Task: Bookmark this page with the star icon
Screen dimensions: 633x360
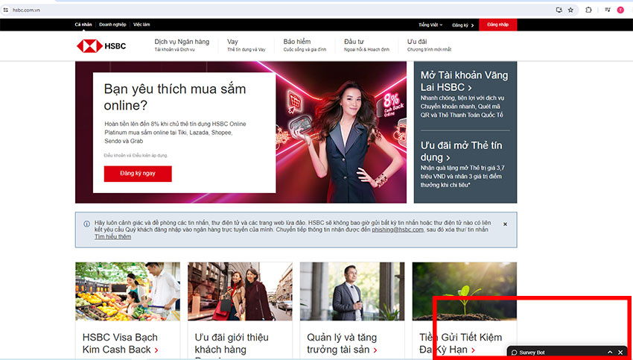Action: click(x=570, y=10)
